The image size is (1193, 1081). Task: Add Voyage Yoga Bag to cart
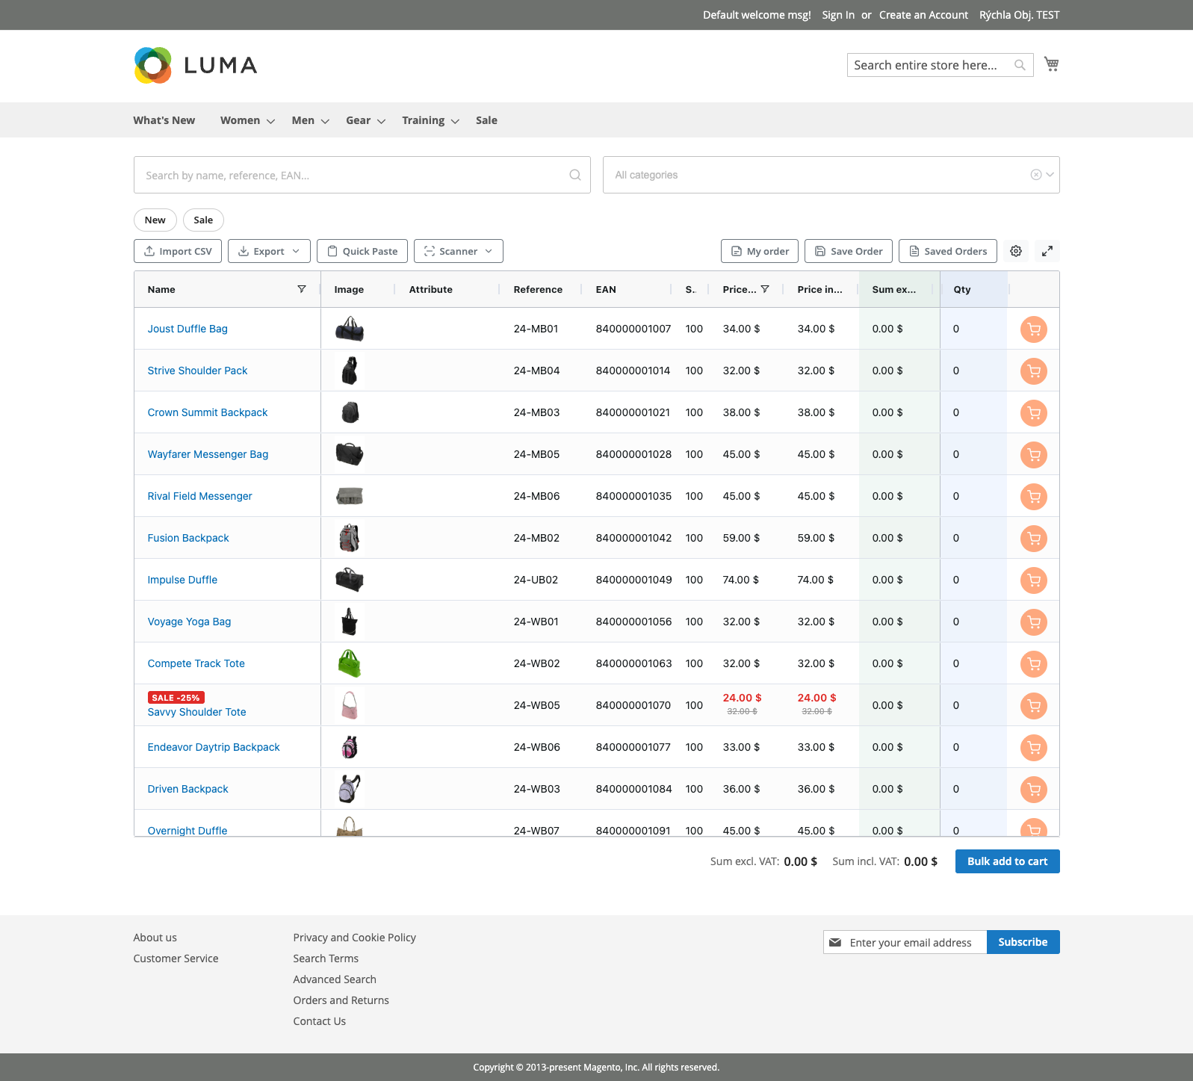(1034, 622)
